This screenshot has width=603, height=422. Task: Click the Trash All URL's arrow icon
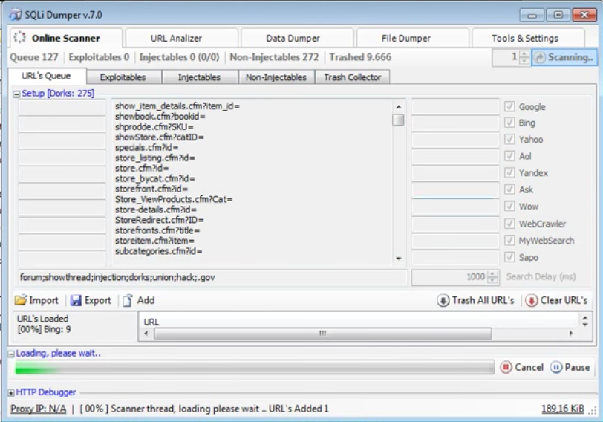443,300
